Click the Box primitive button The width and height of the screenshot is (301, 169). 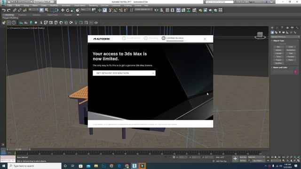pyautogui.click(x=278, y=47)
